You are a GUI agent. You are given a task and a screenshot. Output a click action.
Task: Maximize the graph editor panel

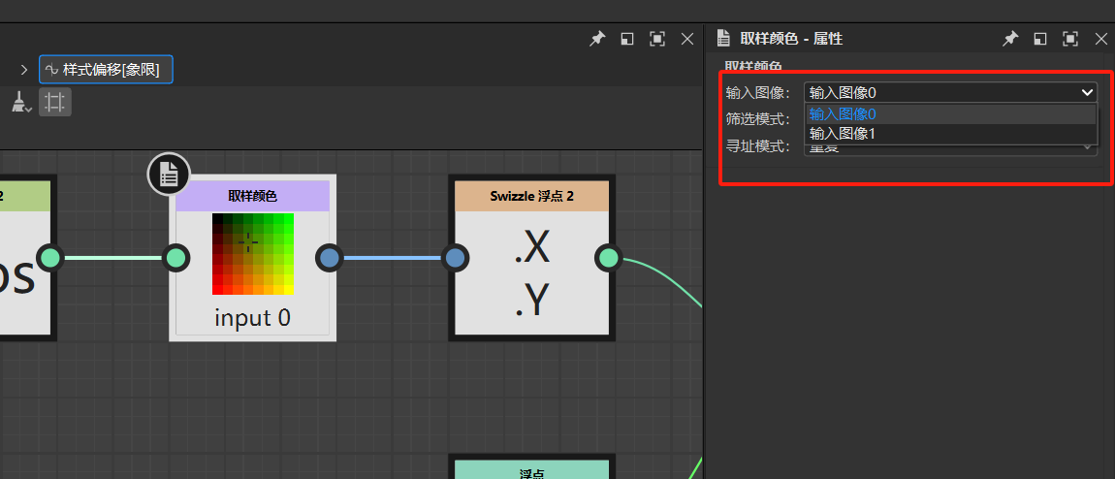pyautogui.click(x=657, y=39)
